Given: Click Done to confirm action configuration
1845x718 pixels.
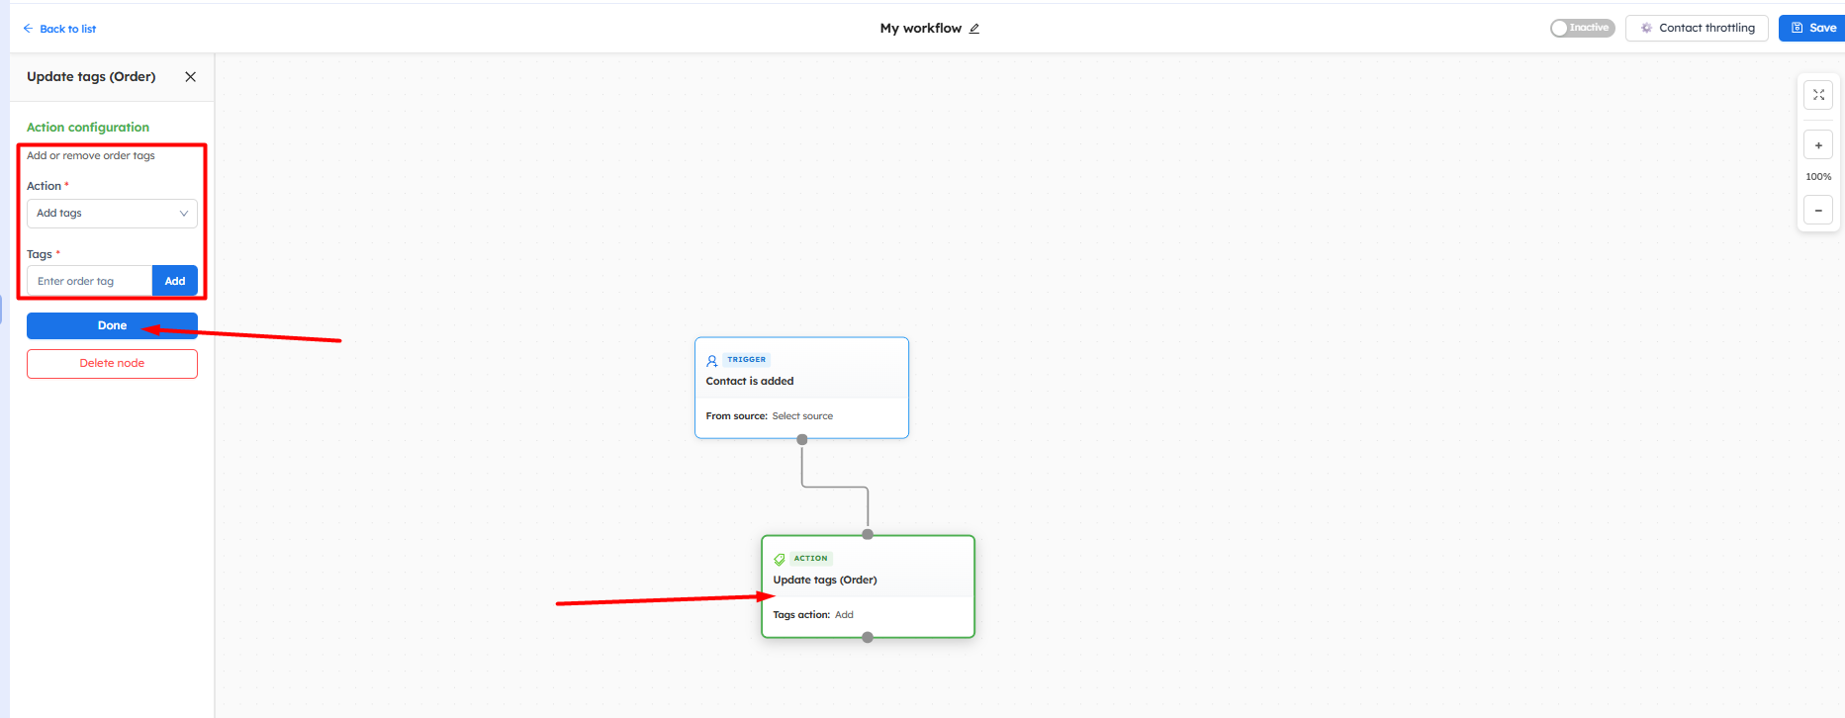Looking at the screenshot, I should [x=112, y=326].
